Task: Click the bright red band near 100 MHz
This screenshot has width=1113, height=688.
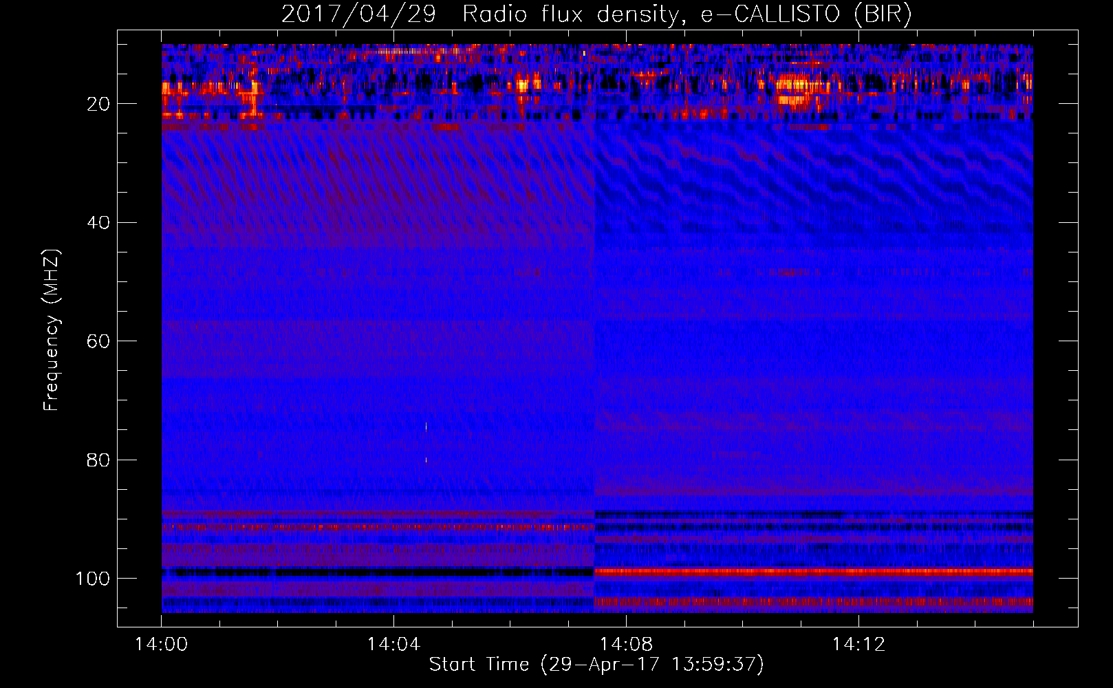Action: click(x=813, y=572)
